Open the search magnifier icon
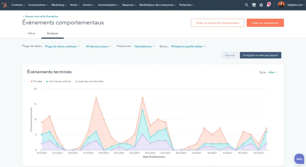Viewport: 306px width, 167px height. (x=247, y=5)
